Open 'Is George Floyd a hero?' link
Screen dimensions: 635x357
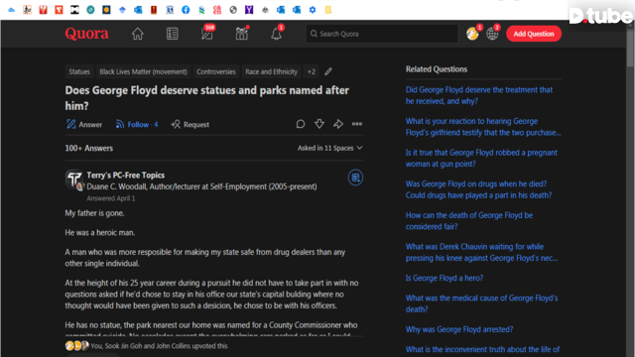point(444,278)
